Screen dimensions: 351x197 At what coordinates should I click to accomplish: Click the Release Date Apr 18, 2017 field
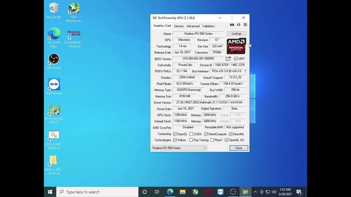click(x=182, y=52)
